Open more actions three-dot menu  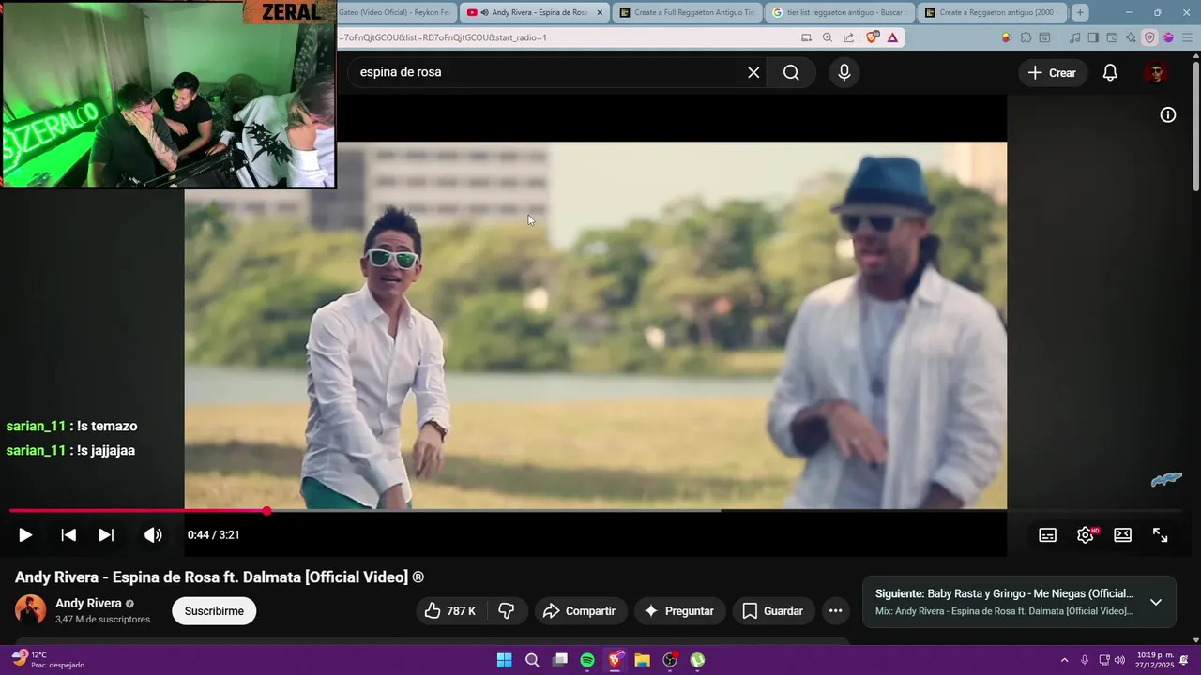835,611
